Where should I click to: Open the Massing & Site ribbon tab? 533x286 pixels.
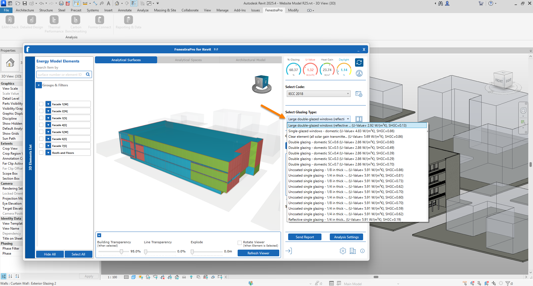click(165, 10)
